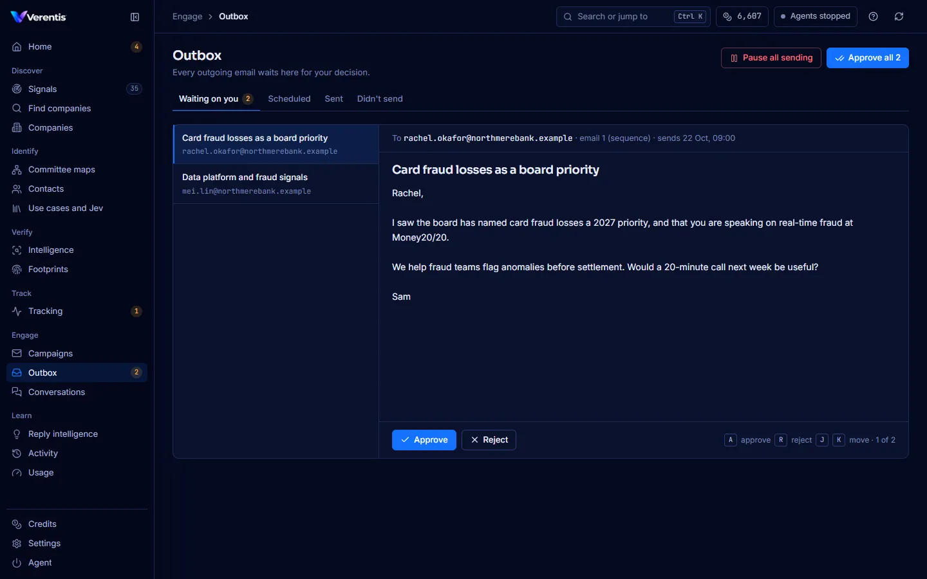Collapse the sidebar panel icon
Image resolution: width=927 pixels, height=579 pixels.
135,17
